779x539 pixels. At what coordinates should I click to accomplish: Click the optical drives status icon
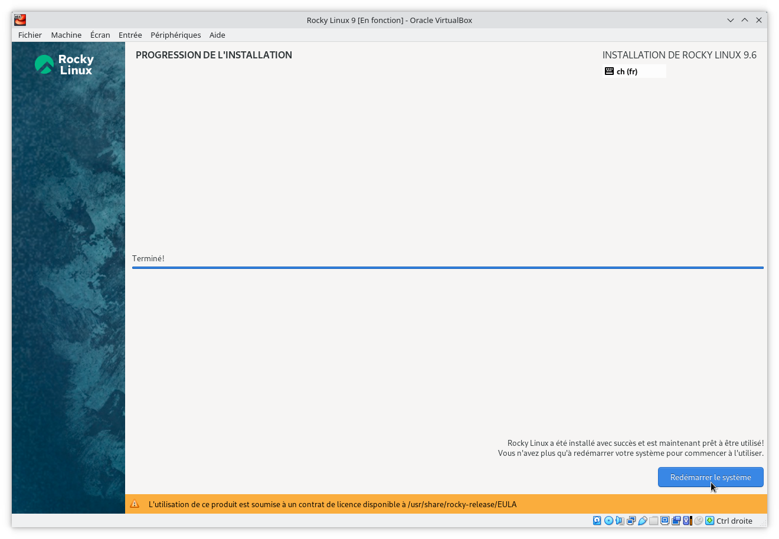[x=608, y=521]
